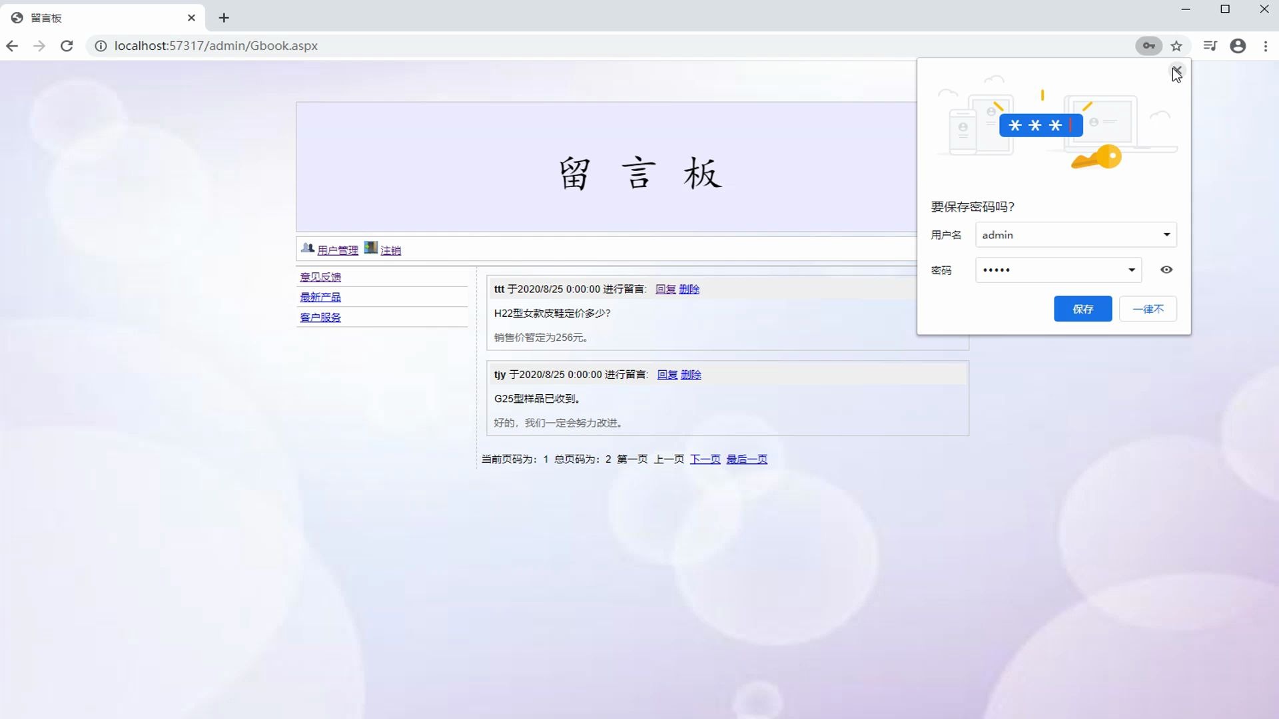The height and width of the screenshot is (719, 1279).
Task: Open the 用户管理 link
Action: point(338,250)
